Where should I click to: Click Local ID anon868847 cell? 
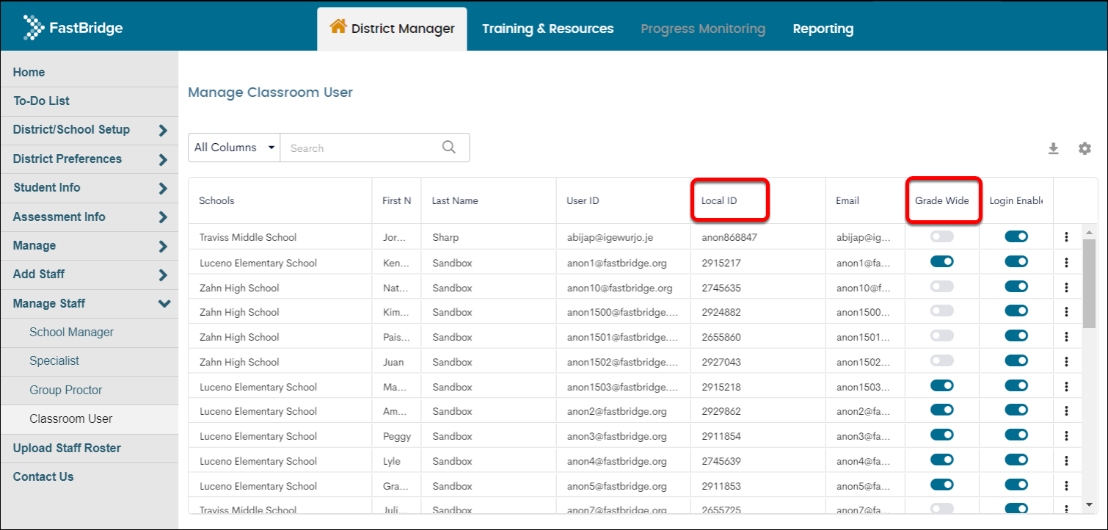[729, 238]
